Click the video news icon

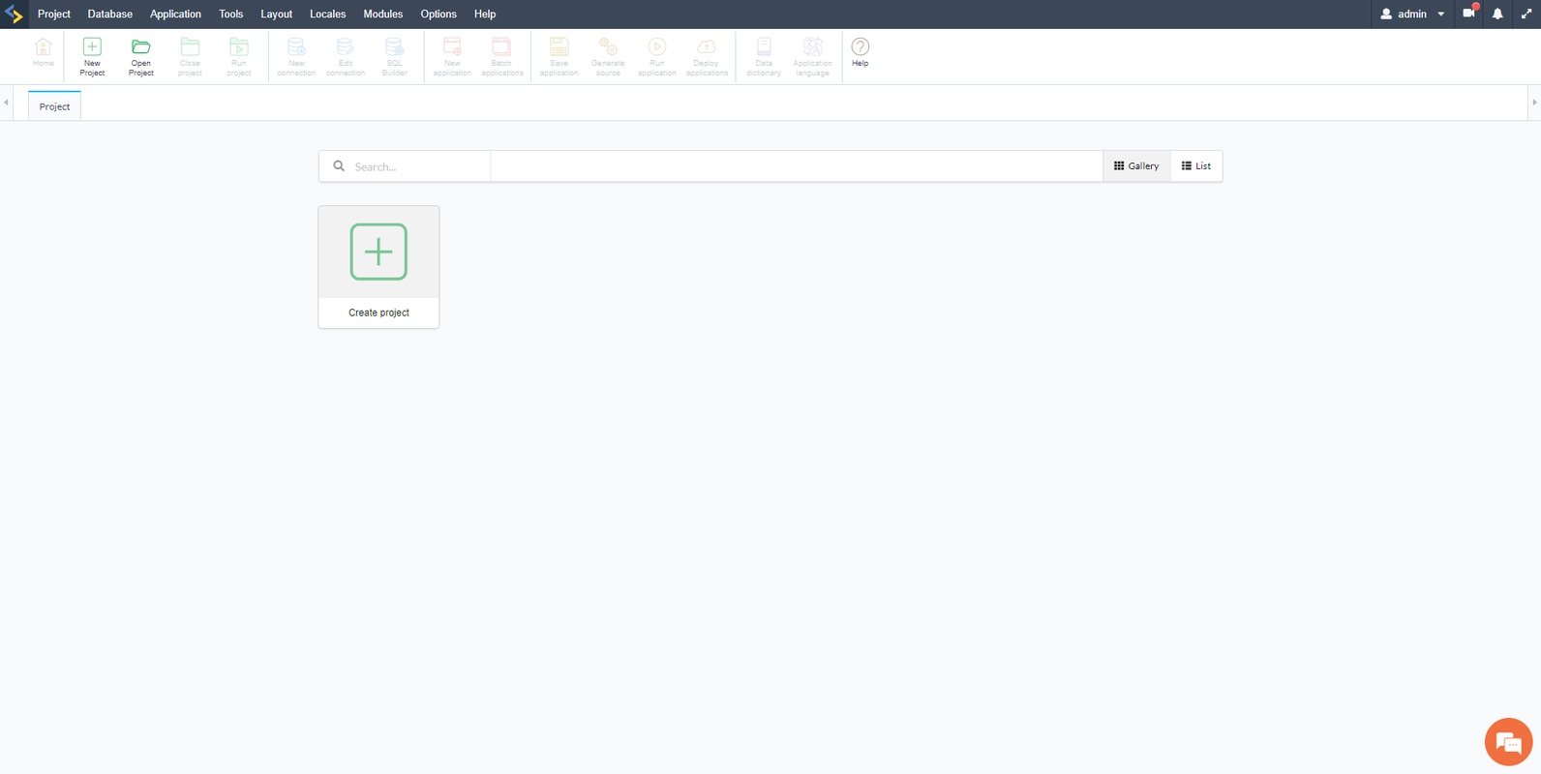[1468, 14]
